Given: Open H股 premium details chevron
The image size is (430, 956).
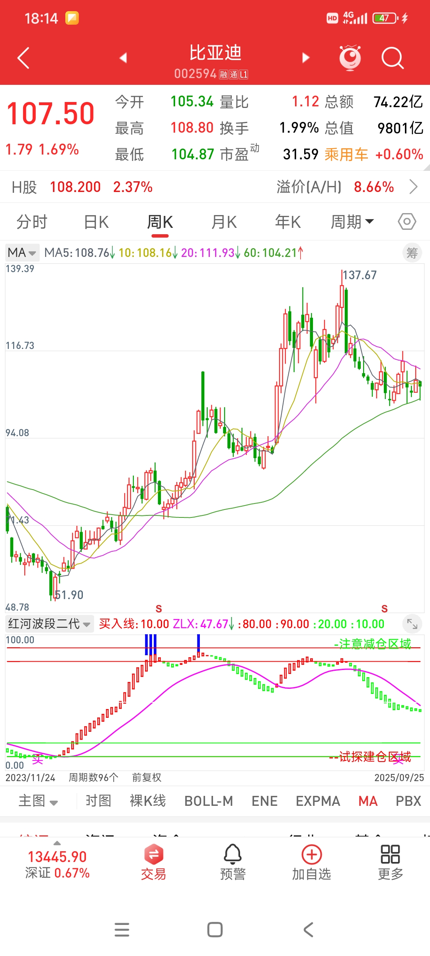Looking at the screenshot, I should pyautogui.click(x=414, y=186).
